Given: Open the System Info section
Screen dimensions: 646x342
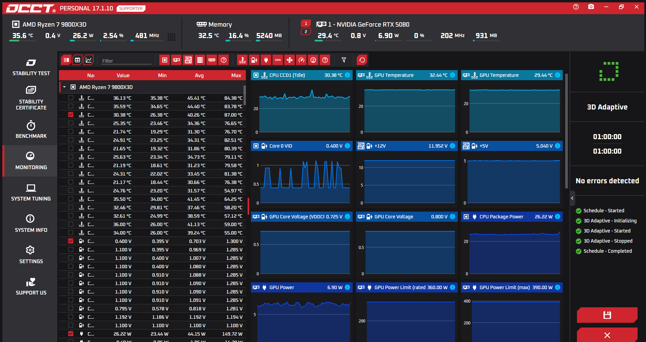Looking at the screenshot, I should (x=31, y=223).
